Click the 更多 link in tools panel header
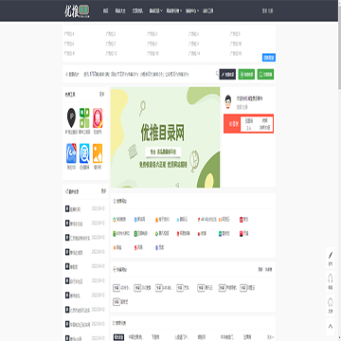The width and height of the screenshot is (341, 341). pos(102,94)
